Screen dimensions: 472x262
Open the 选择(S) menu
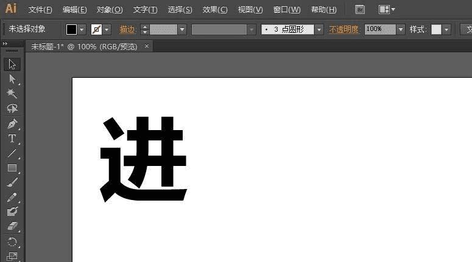pyautogui.click(x=180, y=10)
